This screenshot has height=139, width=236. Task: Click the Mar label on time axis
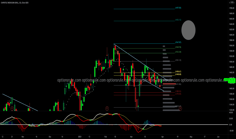(131, 137)
